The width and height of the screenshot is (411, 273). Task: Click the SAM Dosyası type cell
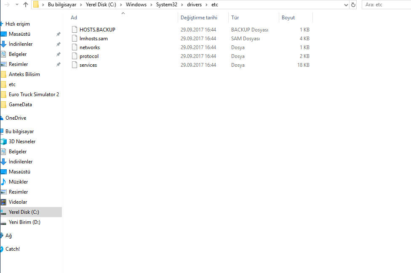pos(246,39)
